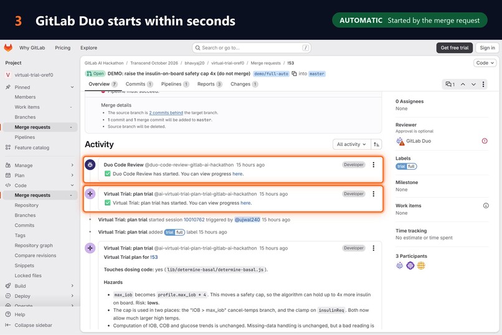Click the Work items info icon
Screen dimensions: 502x335
click(x=486, y=206)
